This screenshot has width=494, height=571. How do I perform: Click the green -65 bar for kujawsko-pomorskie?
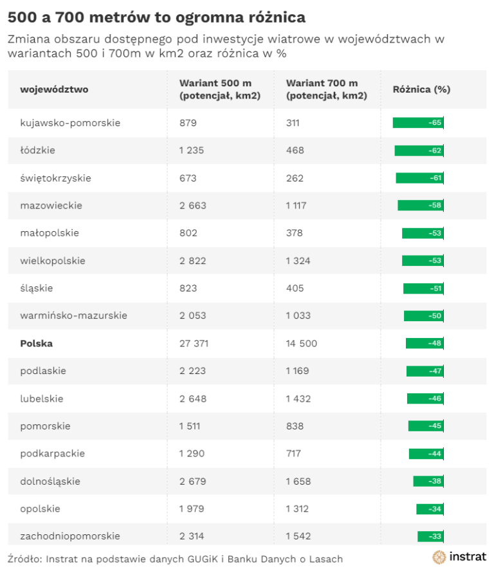pyautogui.click(x=418, y=122)
